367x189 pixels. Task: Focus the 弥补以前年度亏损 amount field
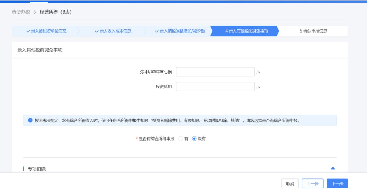215,72
